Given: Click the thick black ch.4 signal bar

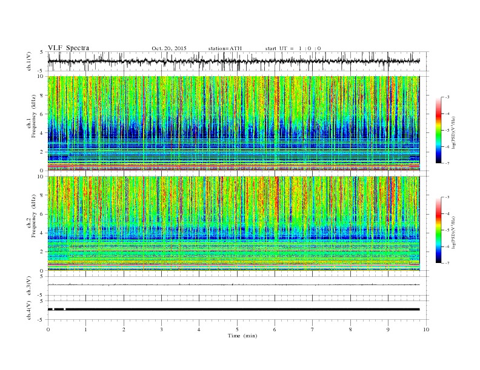Looking at the screenshot, I should 233,310.
